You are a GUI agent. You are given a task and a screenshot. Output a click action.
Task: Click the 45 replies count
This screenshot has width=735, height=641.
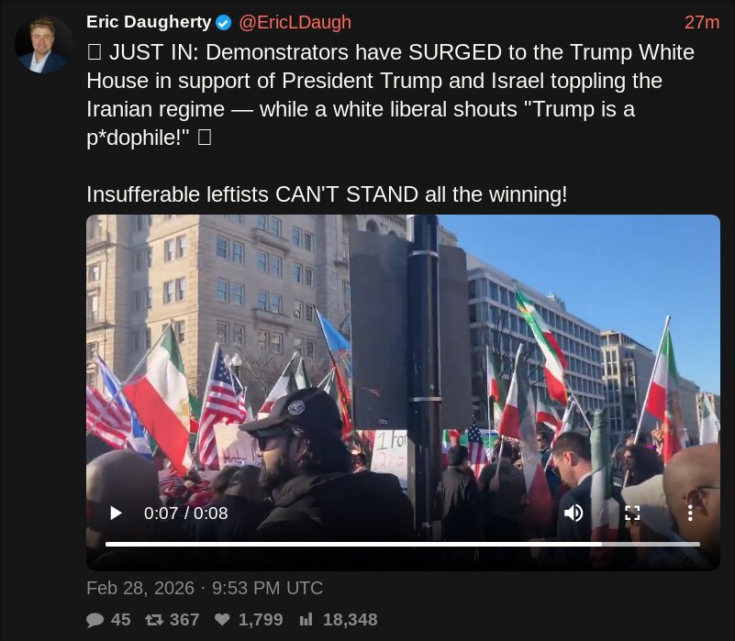click(x=121, y=619)
